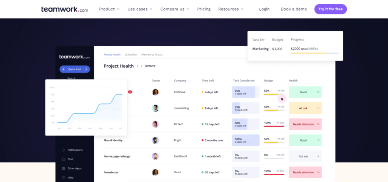388x182 pixels.
Task: Click the Budget column header in the table
Action: 269,80
